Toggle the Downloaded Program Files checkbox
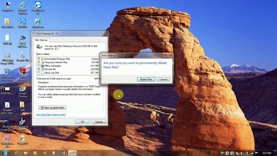277x156 pixels. point(39,59)
